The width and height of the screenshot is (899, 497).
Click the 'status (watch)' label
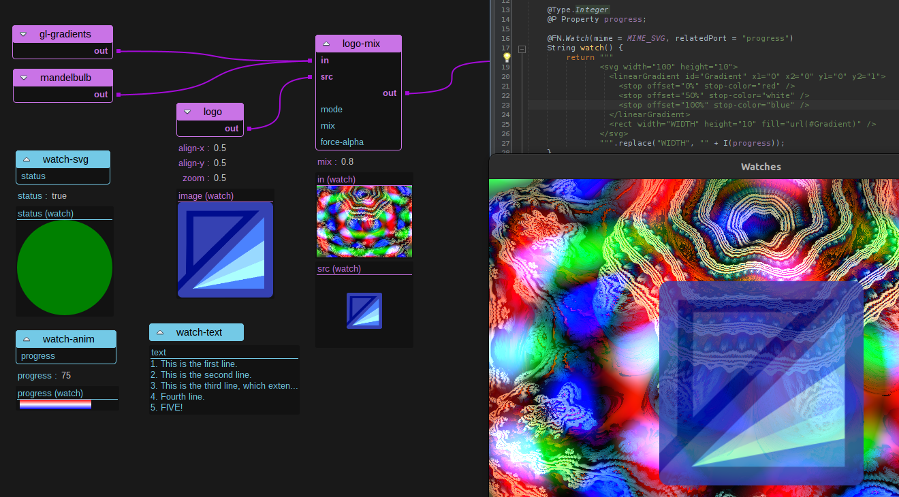pyautogui.click(x=46, y=214)
